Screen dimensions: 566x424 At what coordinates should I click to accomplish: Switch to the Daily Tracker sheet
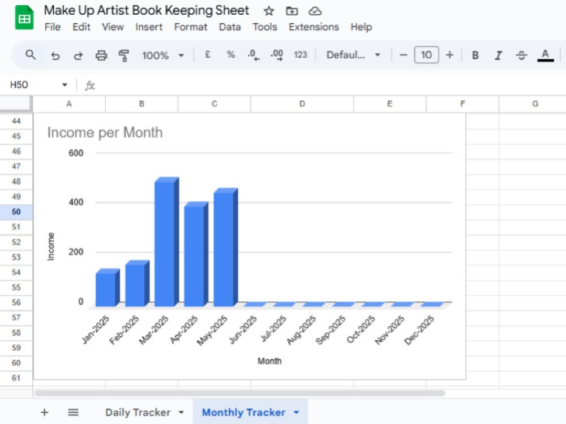click(138, 412)
